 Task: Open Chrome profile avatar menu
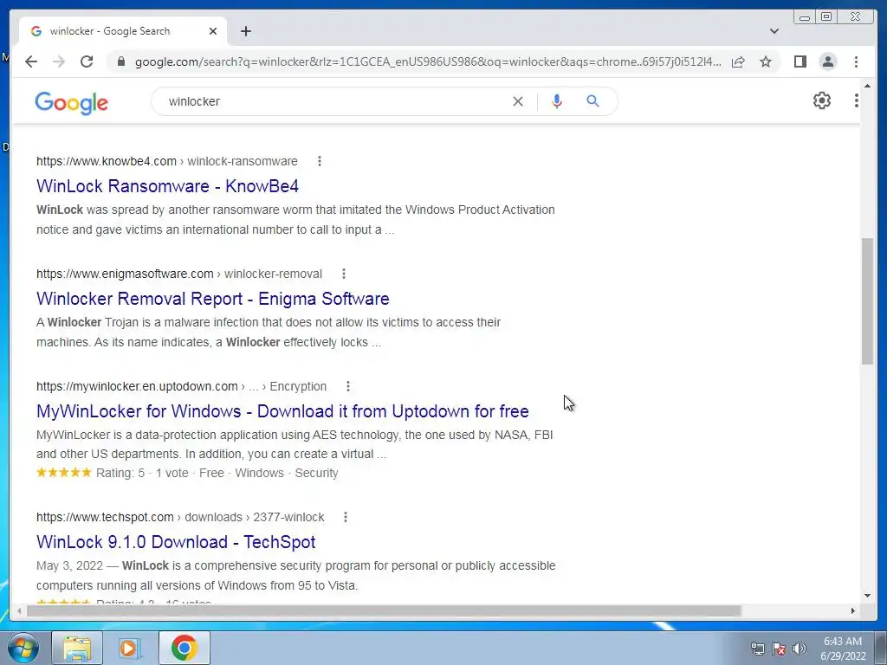point(828,61)
